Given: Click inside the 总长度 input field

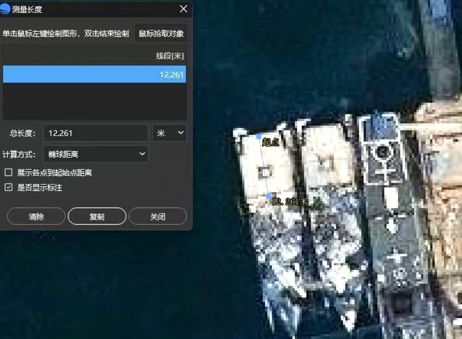Looking at the screenshot, I should point(95,133).
